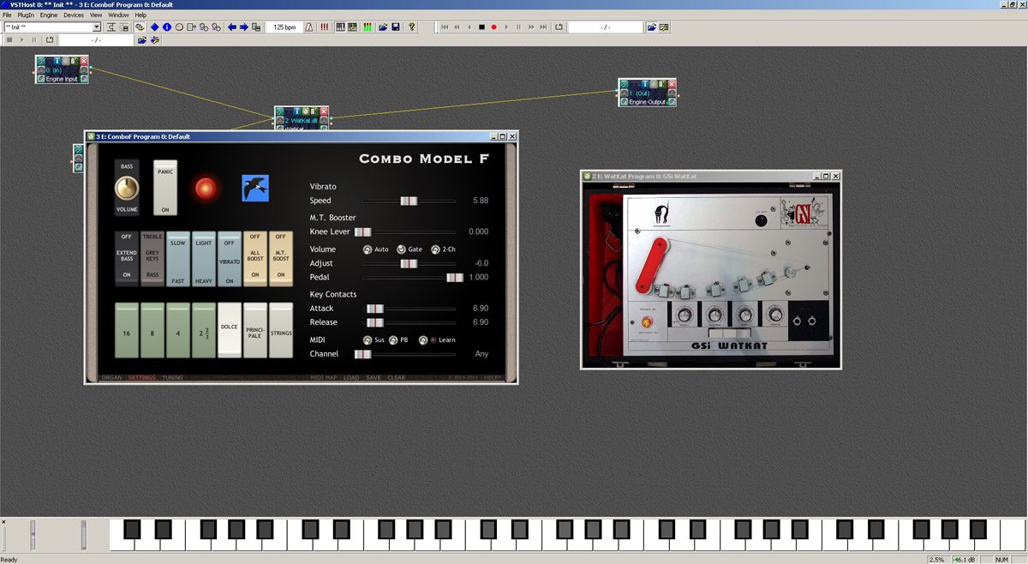Image resolution: width=1028 pixels, height=564 pixels.
Task: Click the 125 bpm tempo field
Action: click(284, 27)
